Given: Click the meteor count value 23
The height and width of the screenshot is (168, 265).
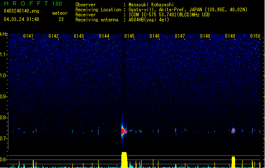Looking at the screenshot, I should click(61, 19).
